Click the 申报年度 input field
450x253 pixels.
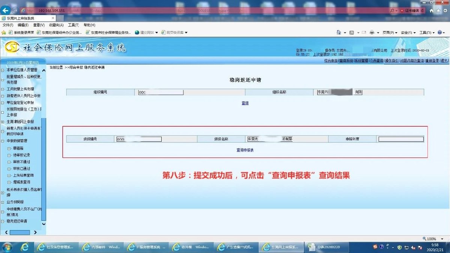point(400,139)
